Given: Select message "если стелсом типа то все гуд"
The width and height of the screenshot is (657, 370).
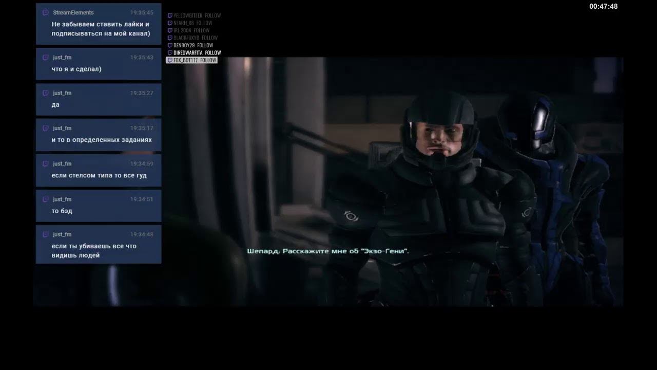Looking at the screenshot, I should click(99, 175).
